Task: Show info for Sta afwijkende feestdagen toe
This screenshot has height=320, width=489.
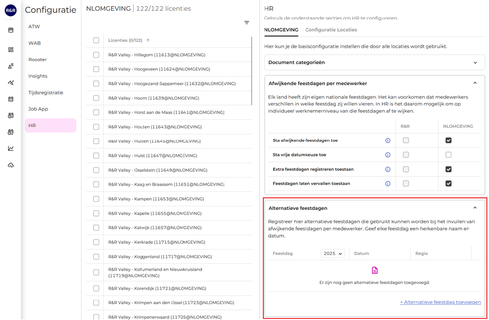Action: [x=388, y=140]
